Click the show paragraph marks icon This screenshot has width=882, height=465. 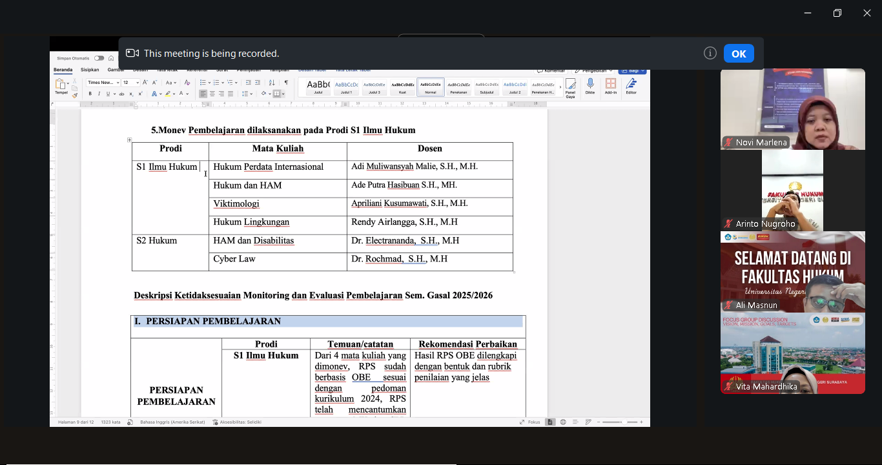(x=286, y=83)
